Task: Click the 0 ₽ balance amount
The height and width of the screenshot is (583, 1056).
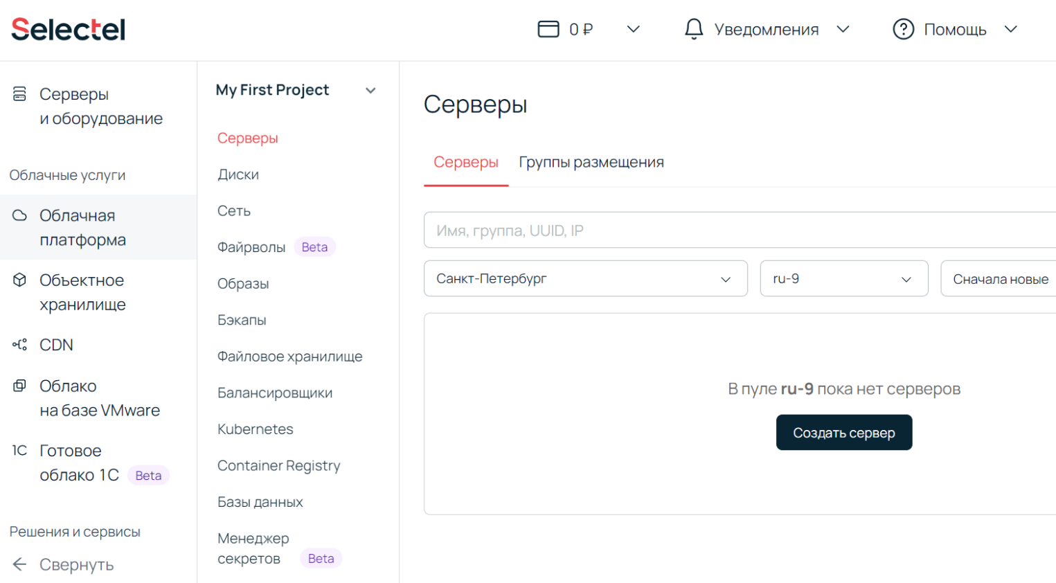Action: click(x=581, y=29)
